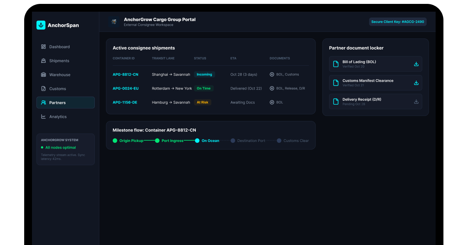Click the documents icon in APG-1156-DE row

point(272,102)
